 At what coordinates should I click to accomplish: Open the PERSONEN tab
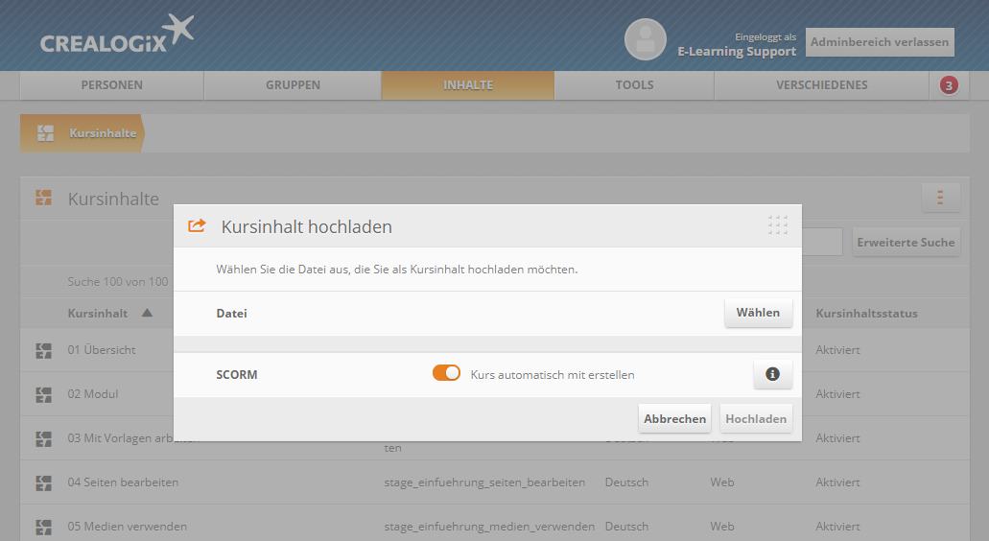coord(111,85)
